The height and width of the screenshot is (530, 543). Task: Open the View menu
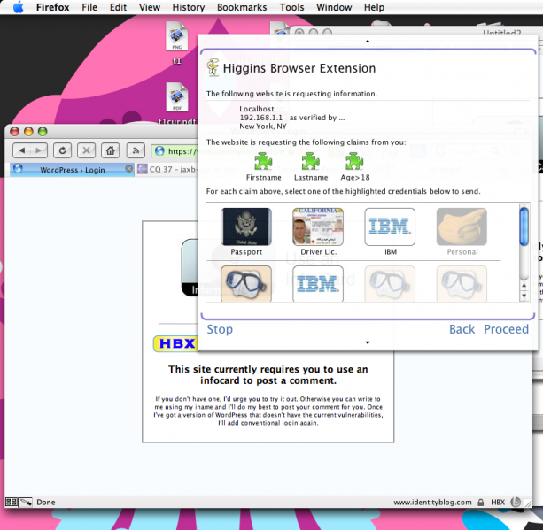pos(150,7)
